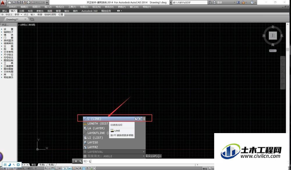
Task: Switch to the 默认 ribbon tab
Action: coord(5,11)
